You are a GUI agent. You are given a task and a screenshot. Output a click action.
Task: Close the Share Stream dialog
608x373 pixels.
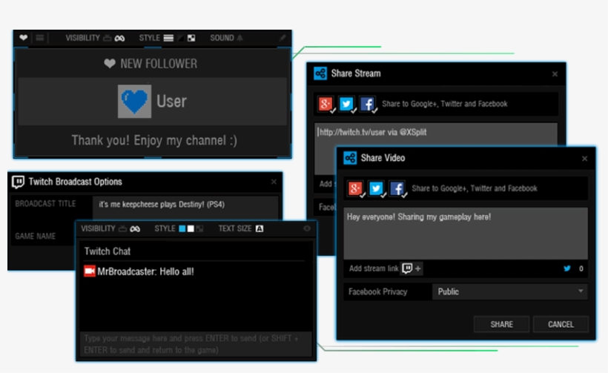point(555,73)
